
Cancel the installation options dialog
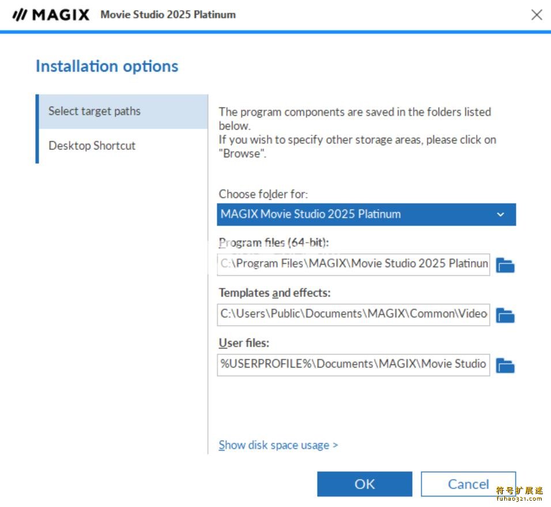pyautogui.click(x=468, y=484)
